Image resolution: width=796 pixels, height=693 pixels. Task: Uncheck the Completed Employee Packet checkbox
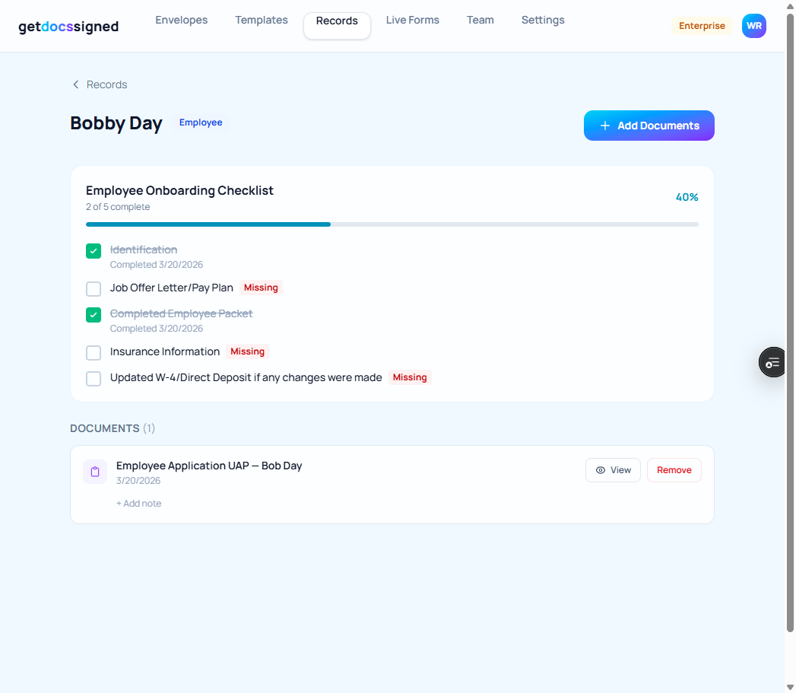point(94,315)
